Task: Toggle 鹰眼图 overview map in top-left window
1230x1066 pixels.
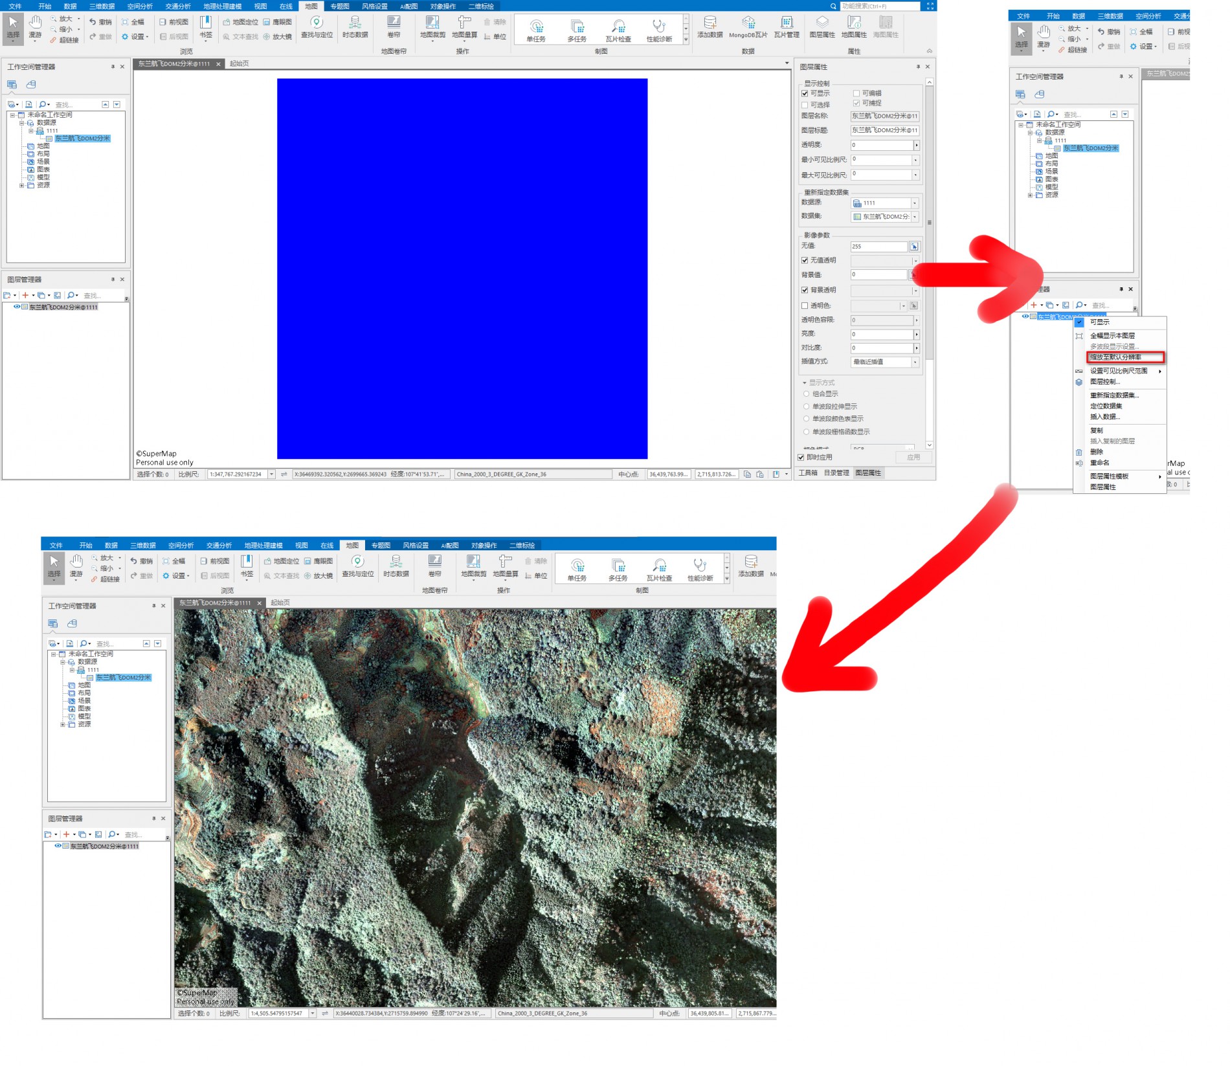Action: tap(278, 22)
